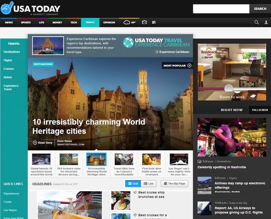Screen dimensions: 271x219
Task: Click the magnifier search icon in navbar
Action: coord(257,22)
